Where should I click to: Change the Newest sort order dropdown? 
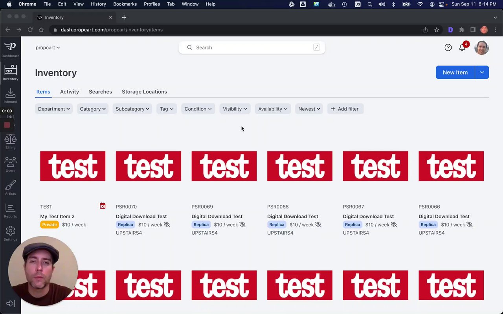pyautogui.click(x=309, y=109)
